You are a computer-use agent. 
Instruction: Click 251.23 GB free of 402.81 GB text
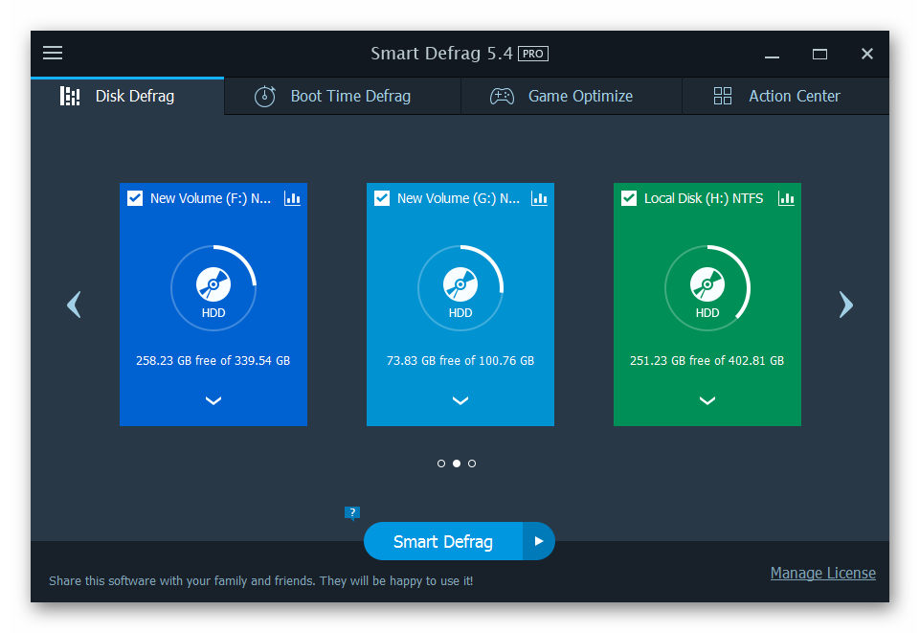tap(707, 361)
